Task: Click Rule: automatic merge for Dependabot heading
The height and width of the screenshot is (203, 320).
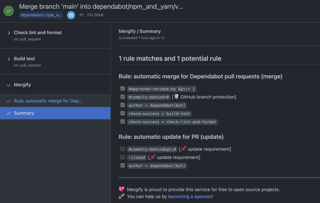Action: 201,76
